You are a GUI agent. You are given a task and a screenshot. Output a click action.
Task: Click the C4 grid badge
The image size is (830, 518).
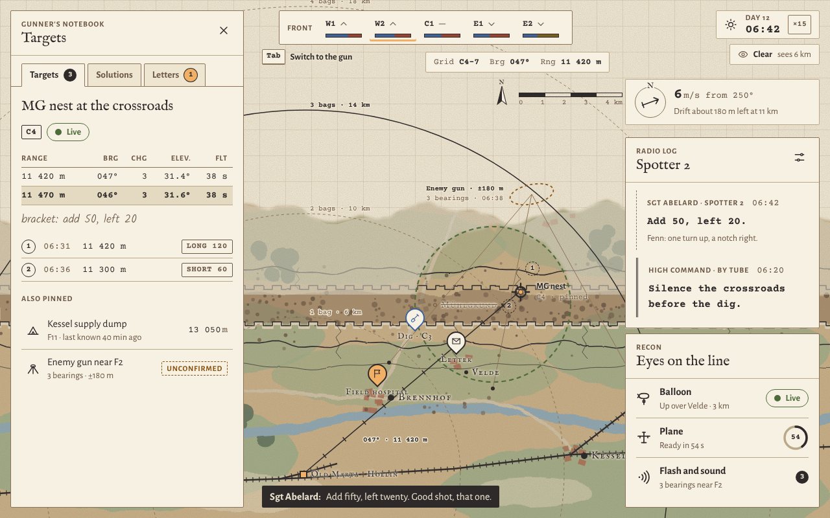(x=31, y=132)
